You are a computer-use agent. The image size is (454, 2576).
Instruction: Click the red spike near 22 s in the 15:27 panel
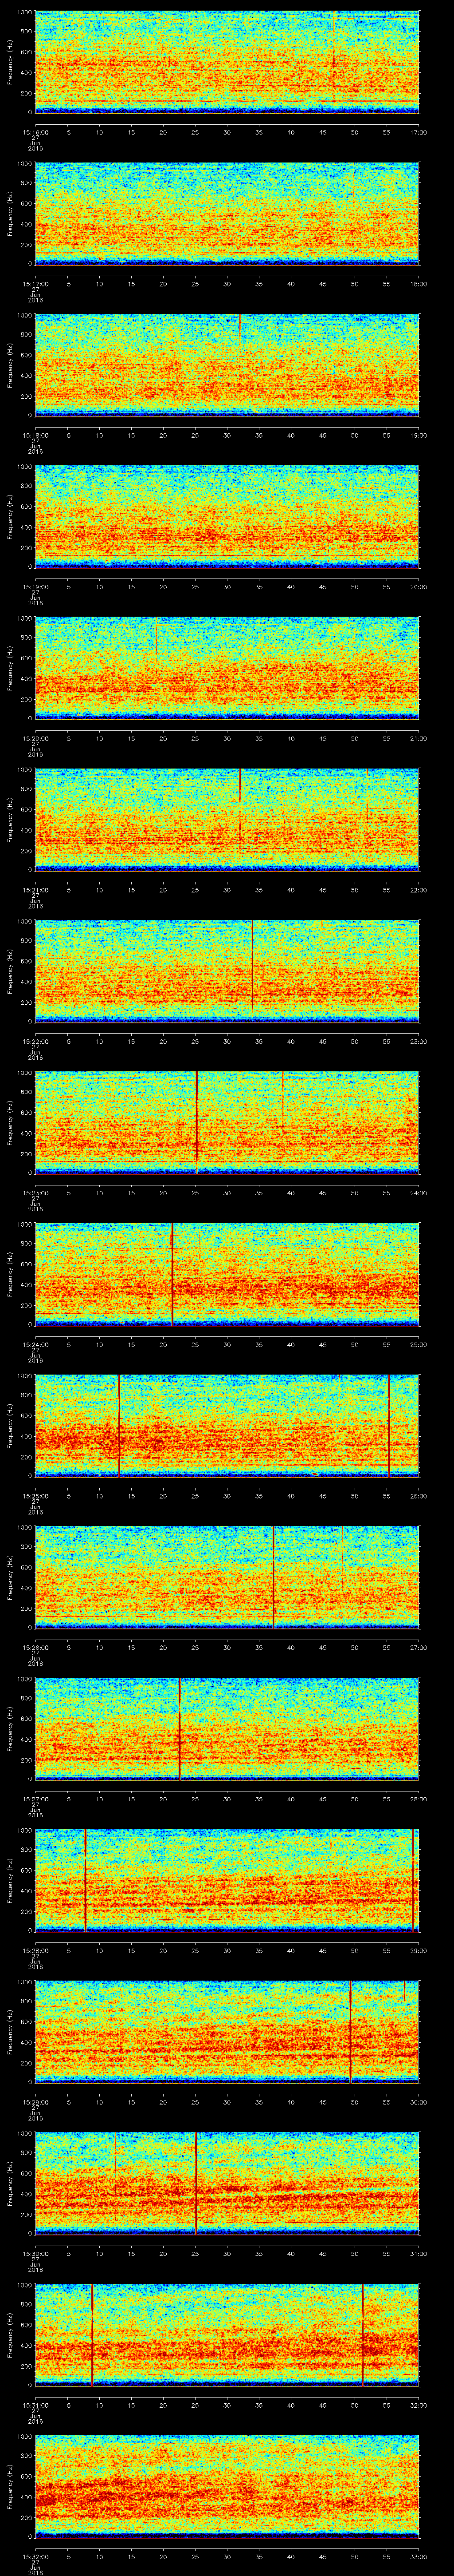(x=180, y=1728)
